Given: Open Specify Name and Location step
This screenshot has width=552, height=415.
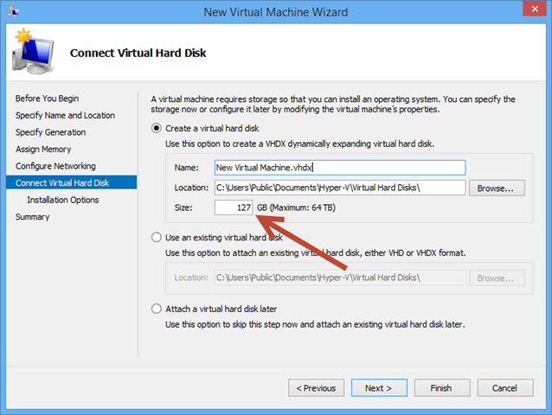Looking at the screenshot, I should point(65,115).
